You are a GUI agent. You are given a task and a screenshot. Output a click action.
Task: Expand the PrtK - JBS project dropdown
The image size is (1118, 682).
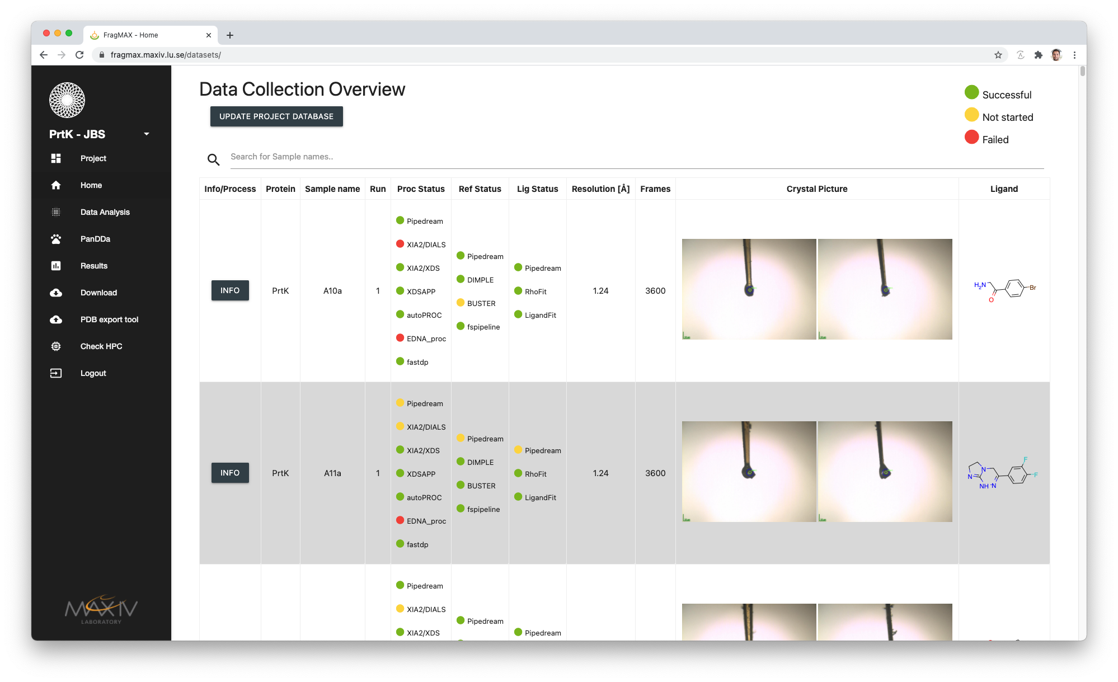(147, 134)
